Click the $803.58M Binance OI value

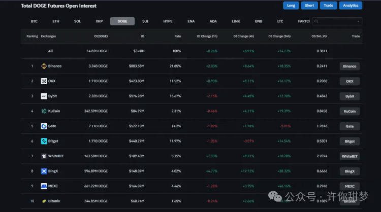tap(137, 66)
